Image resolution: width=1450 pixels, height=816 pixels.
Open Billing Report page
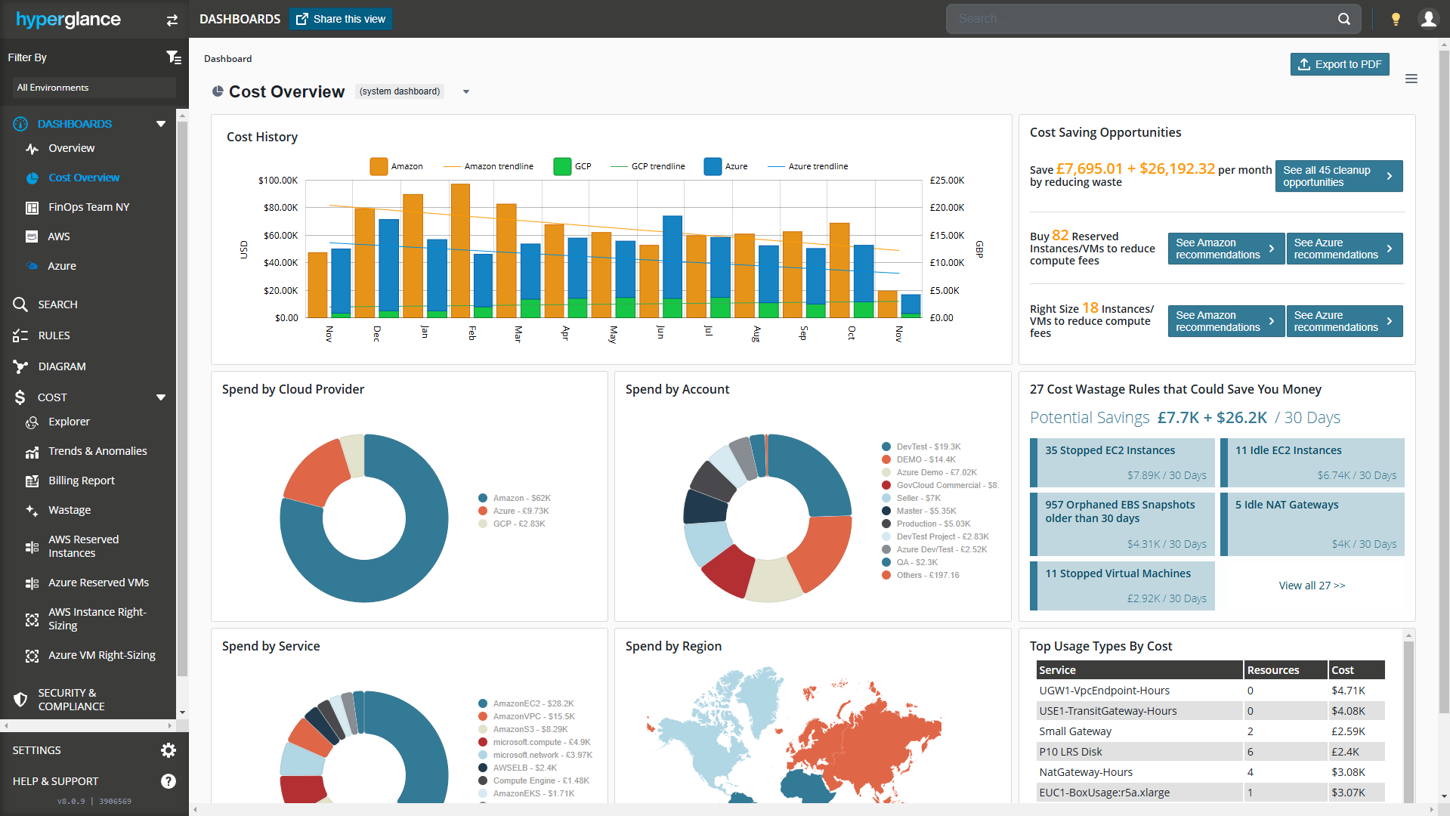(81, 481)
